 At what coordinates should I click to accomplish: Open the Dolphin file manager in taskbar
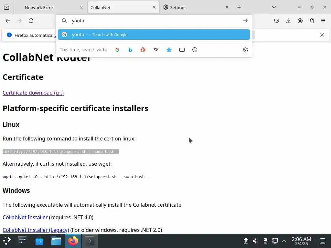pyautogui.click(x=56, y=241)
